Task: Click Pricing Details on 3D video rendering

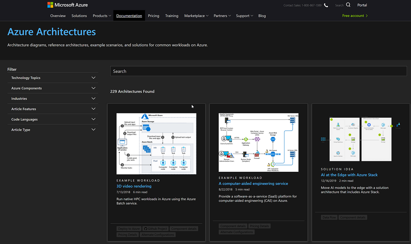Action: click(128, 235)
